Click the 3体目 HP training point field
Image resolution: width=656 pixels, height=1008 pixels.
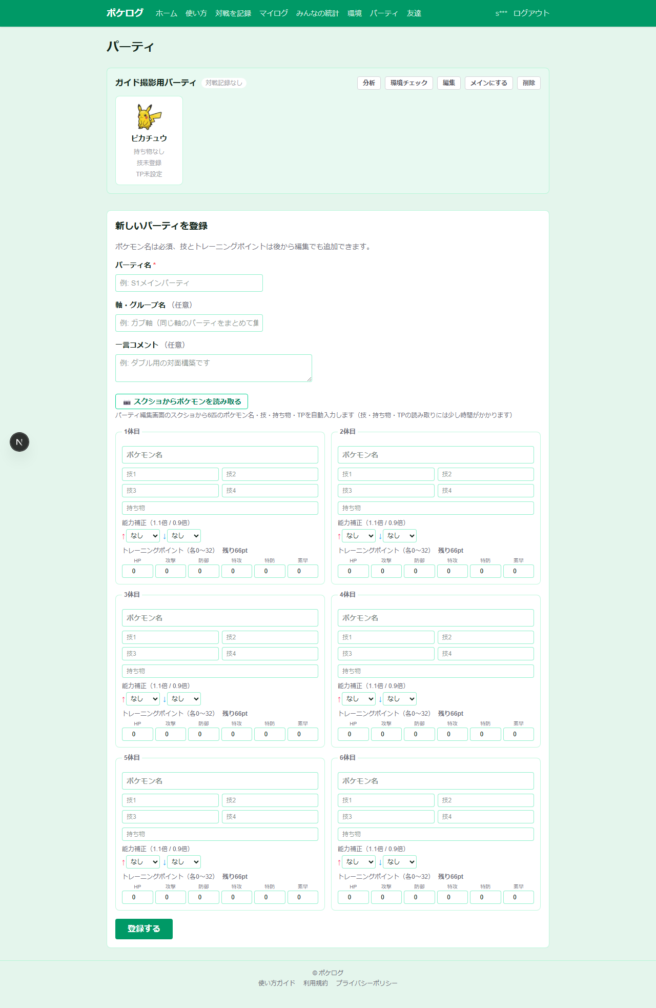pos(137,734)
